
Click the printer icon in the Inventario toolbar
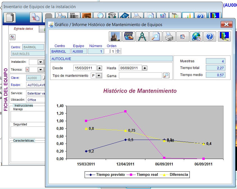click(x=137, y=15)
